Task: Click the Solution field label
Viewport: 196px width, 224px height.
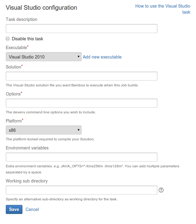Action: (x=13, y=67)
